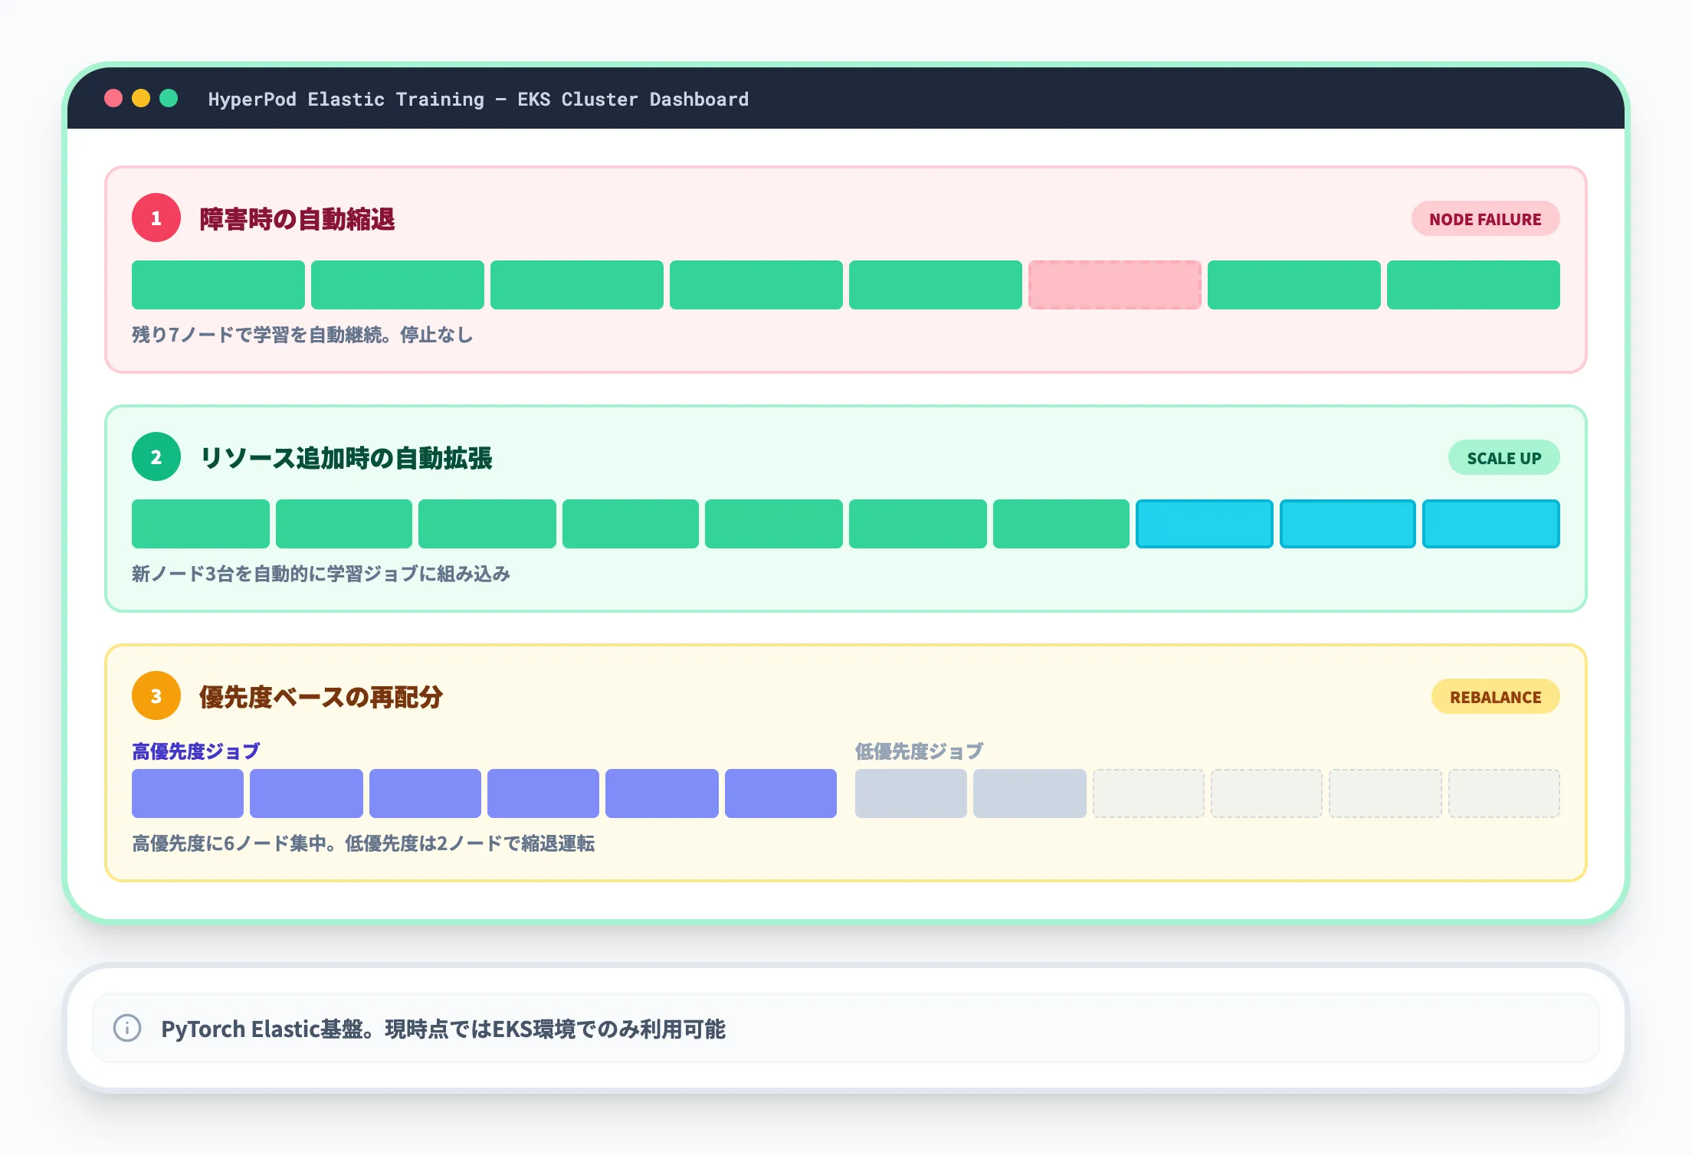This screenshot has width=1692, height=1155.
Task: Click the green number 2 circle badge
Action: point(156,457)
